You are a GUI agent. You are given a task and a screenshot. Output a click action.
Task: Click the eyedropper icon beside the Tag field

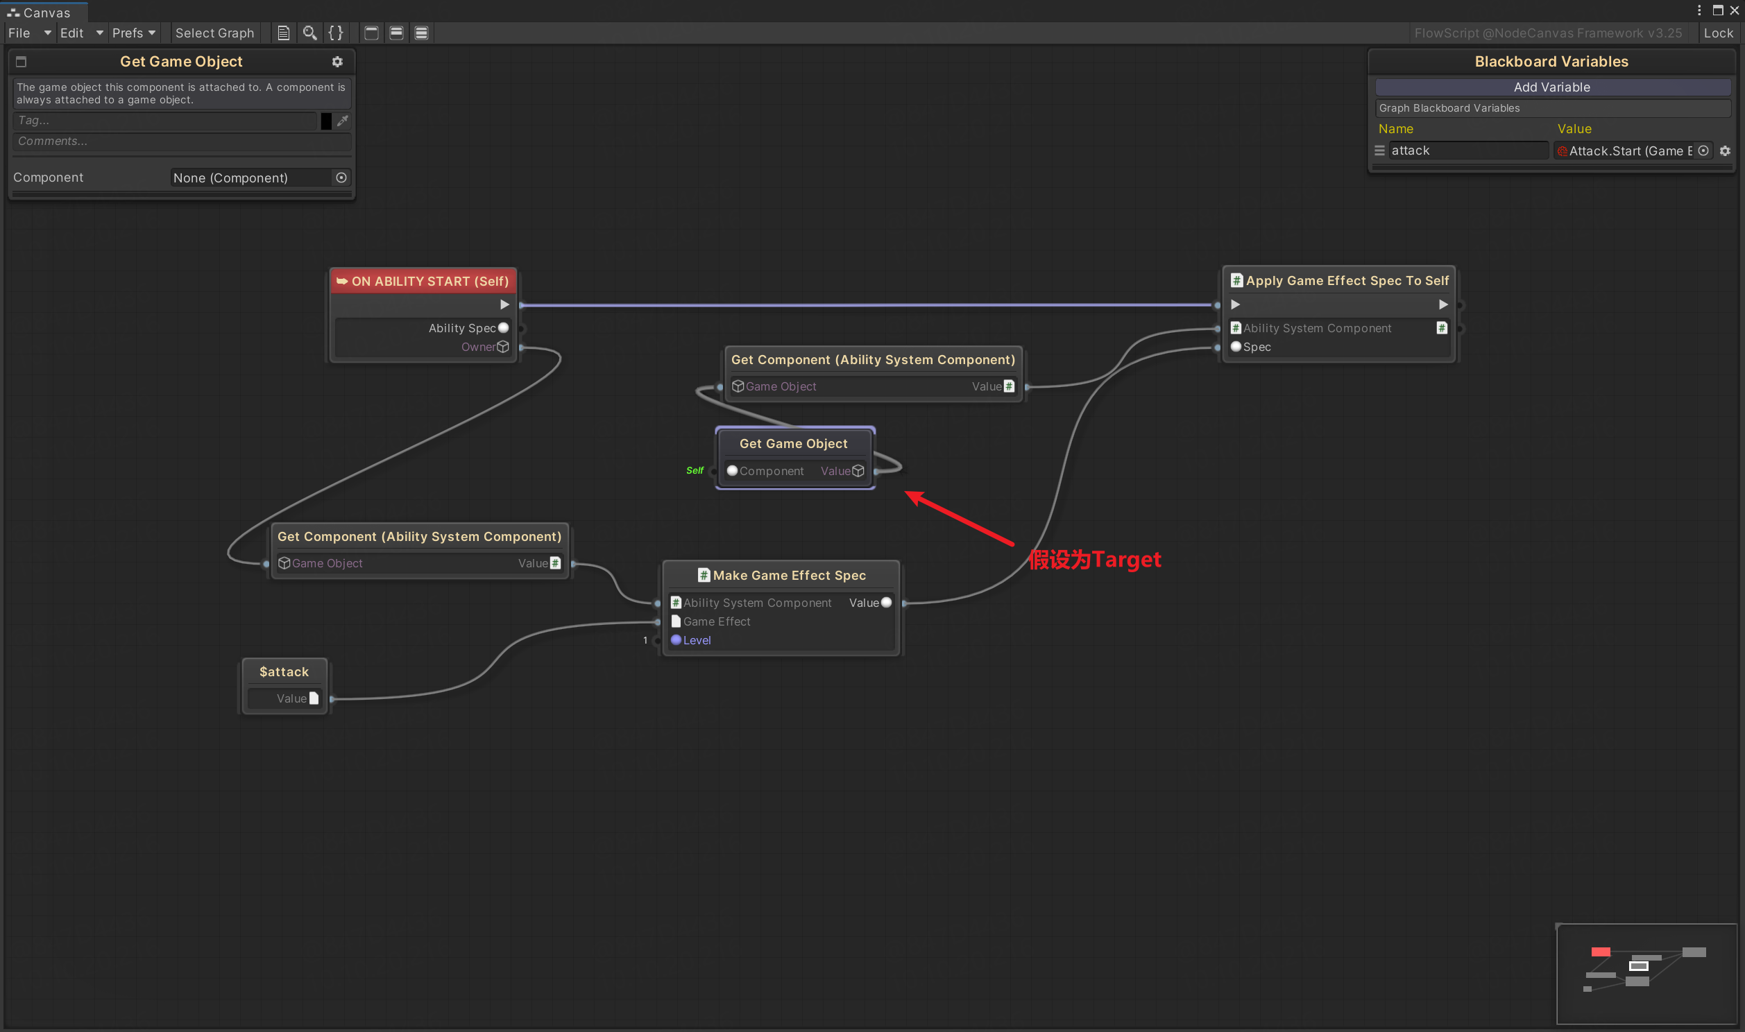coord(342,120)
